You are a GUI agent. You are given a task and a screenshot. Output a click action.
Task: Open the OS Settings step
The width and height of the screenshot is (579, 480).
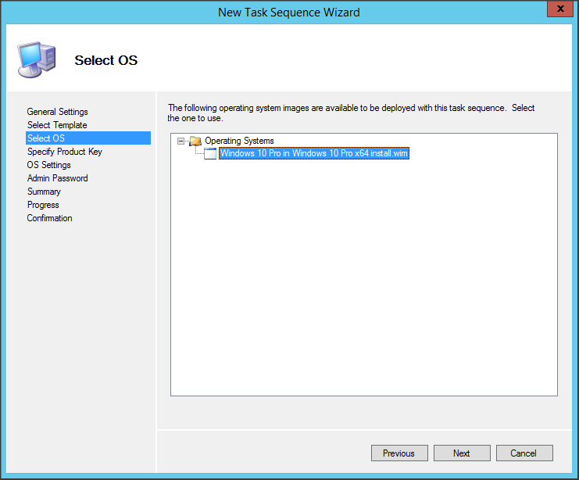[48, 165]
